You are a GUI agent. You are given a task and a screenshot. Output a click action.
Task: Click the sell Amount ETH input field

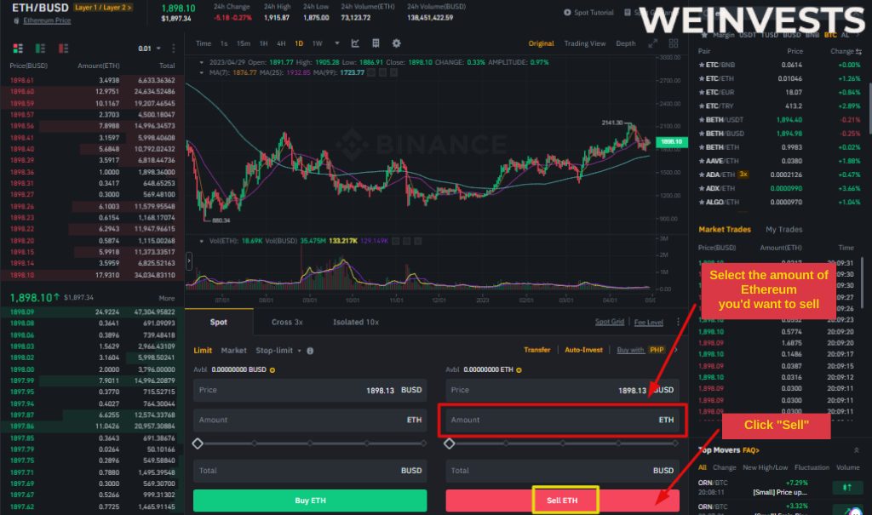pos(562,421)
